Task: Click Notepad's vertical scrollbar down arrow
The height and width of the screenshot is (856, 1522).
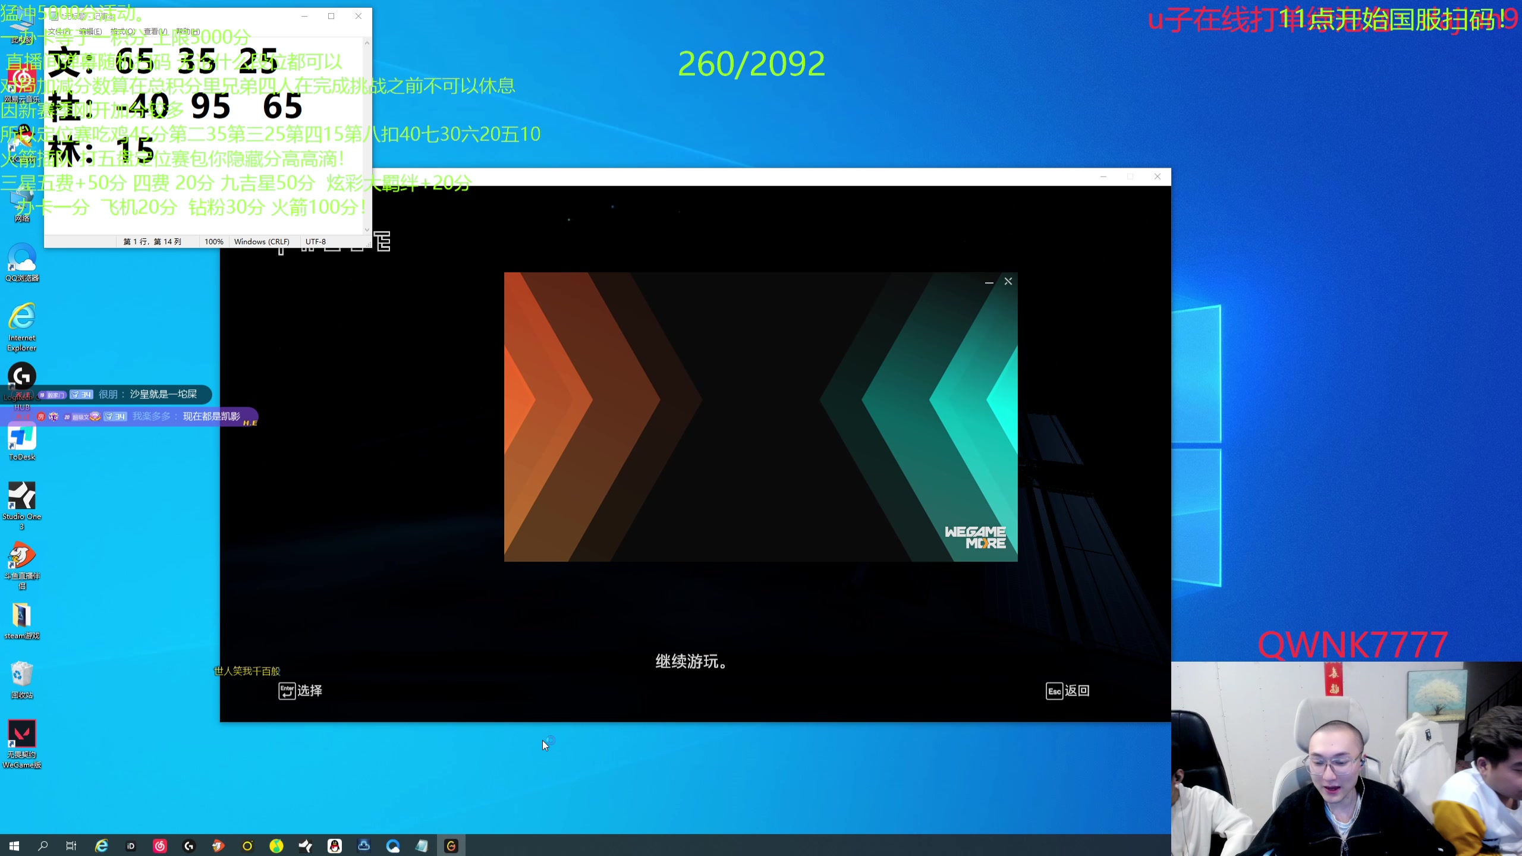Action: [367, 229]
